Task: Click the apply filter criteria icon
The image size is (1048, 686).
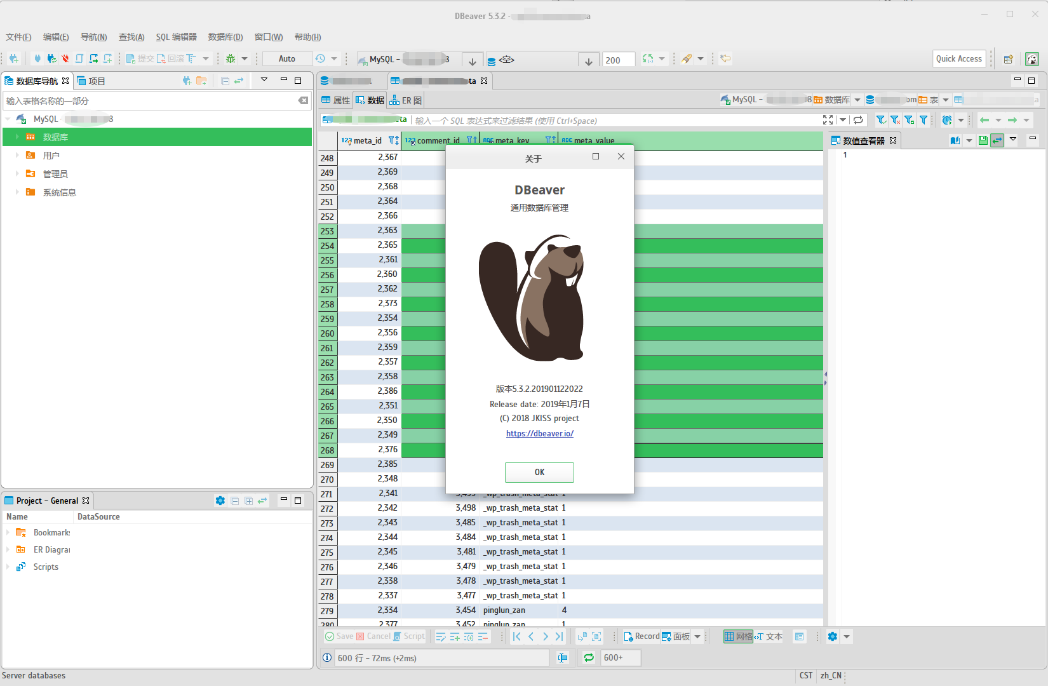Action: point(881,119)
